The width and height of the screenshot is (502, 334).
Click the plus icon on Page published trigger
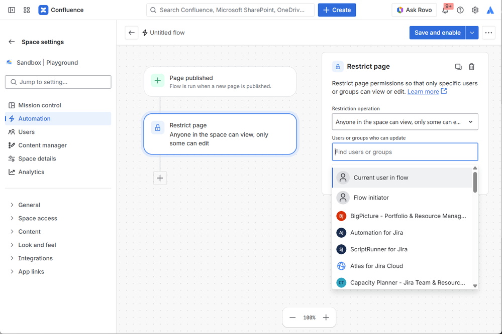[157, 81]
